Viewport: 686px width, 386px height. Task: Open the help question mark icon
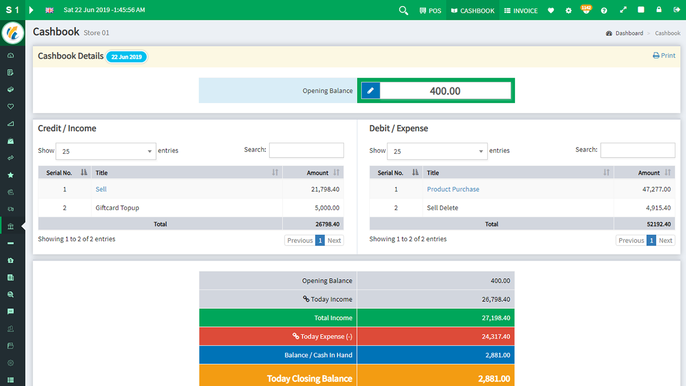coord(603,10)
